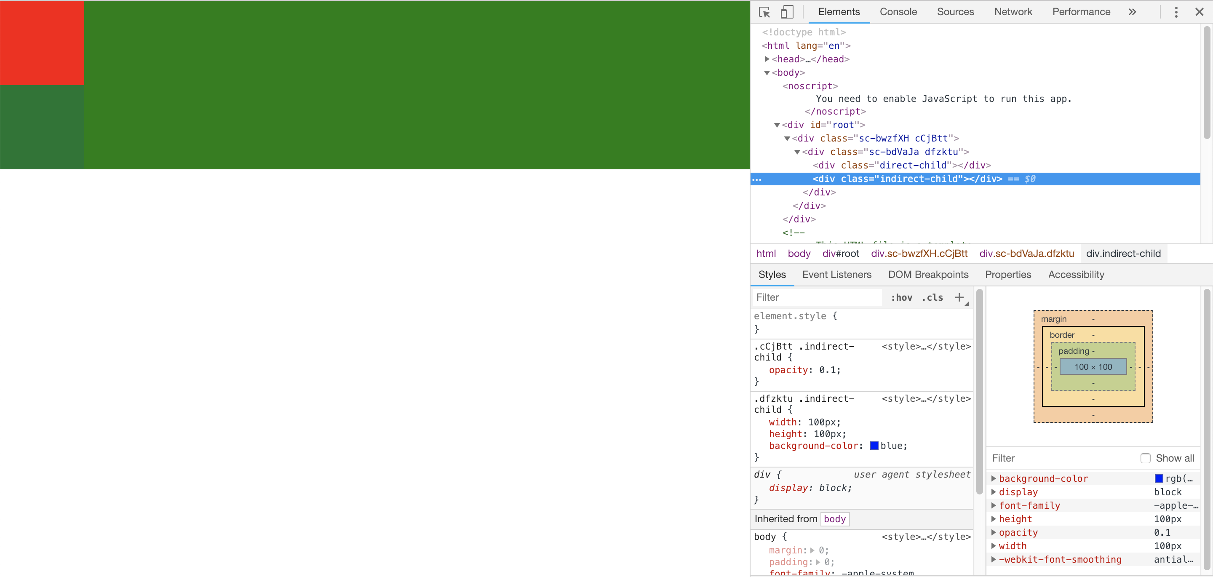Expand the head element in DOM tree
The height and width of the screenshot is (577, 1213).
click(767, 59)
